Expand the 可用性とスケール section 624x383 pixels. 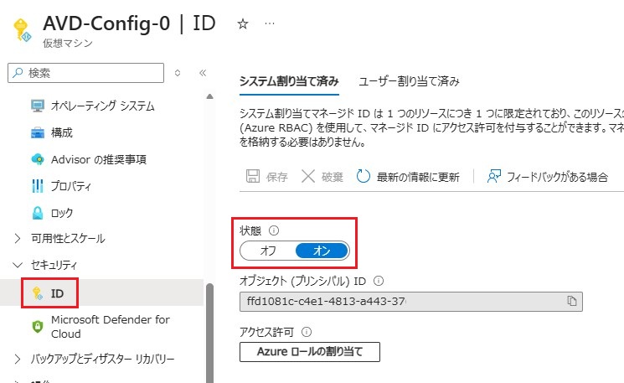click(x=18, y=239)
